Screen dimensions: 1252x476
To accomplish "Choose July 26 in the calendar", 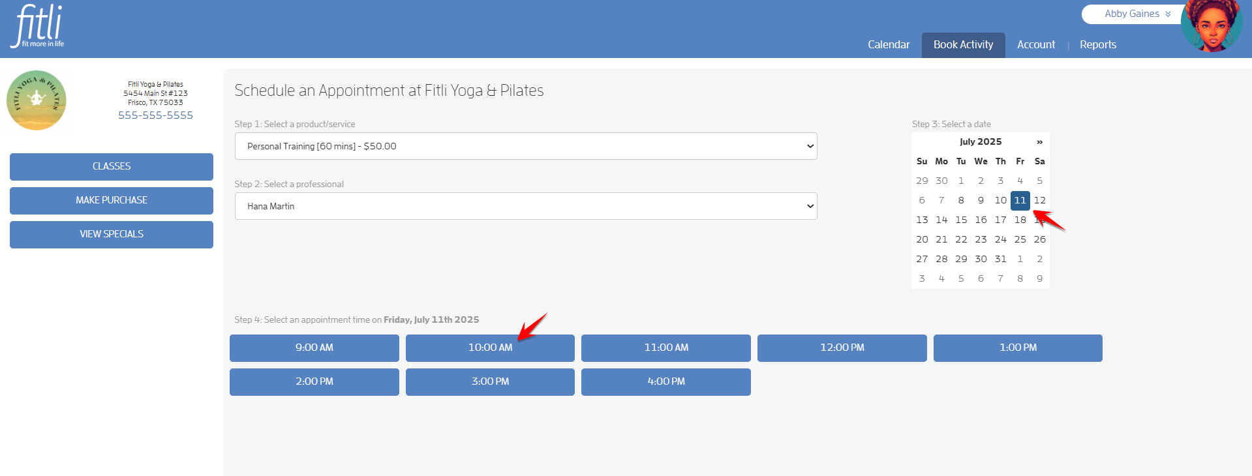I will point(1039,239).
